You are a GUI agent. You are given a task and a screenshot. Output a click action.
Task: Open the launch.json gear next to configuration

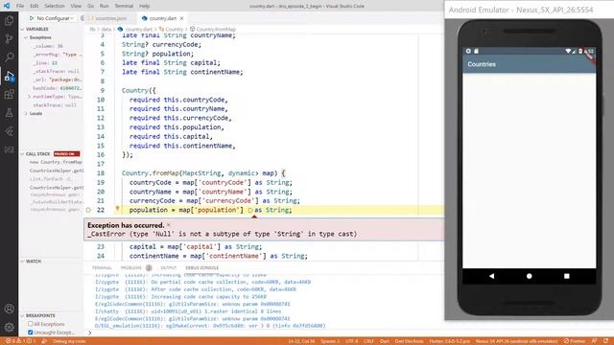tap(82, 18)
